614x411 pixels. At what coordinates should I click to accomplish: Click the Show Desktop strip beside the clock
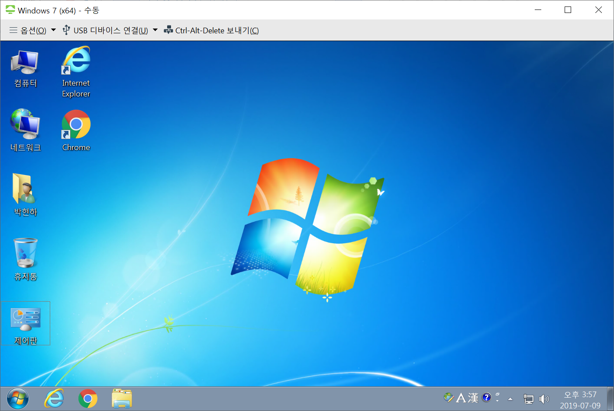[611, 398]
